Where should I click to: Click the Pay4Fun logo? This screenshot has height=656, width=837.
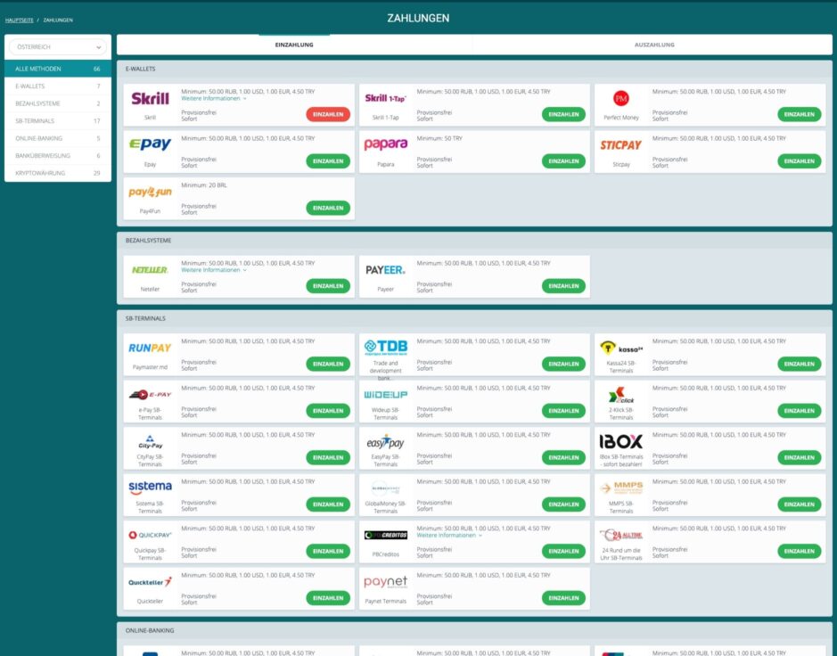coord(150,193)
